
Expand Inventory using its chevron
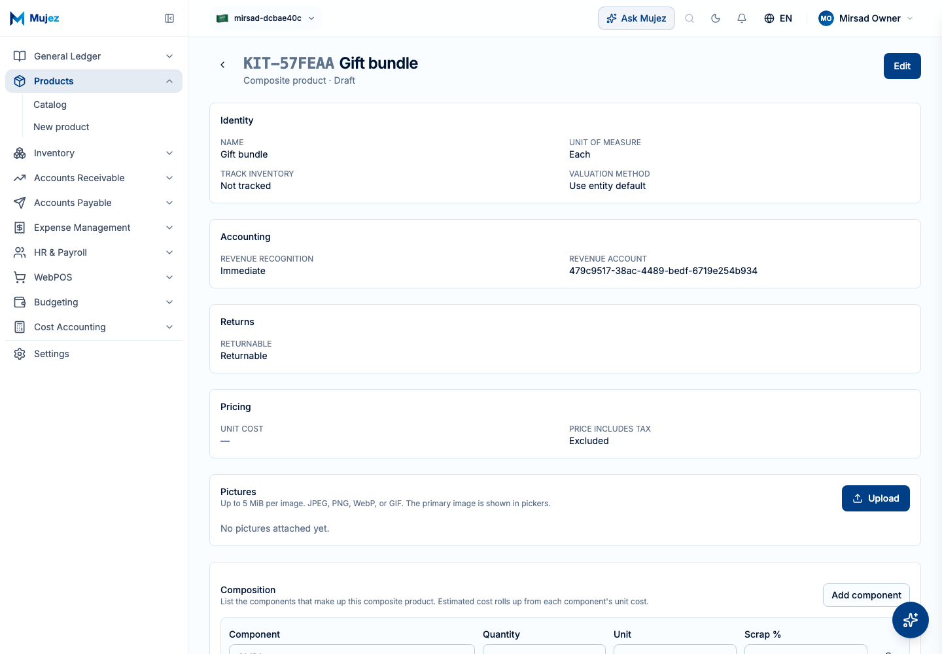tap(169, 153)
